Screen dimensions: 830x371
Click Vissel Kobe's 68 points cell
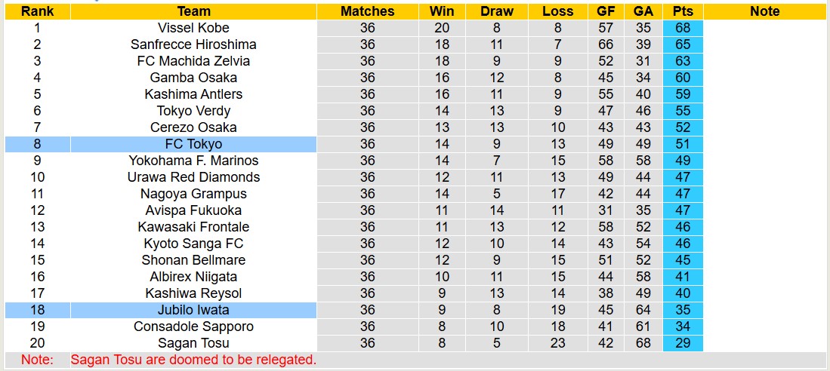click(683, 28)
